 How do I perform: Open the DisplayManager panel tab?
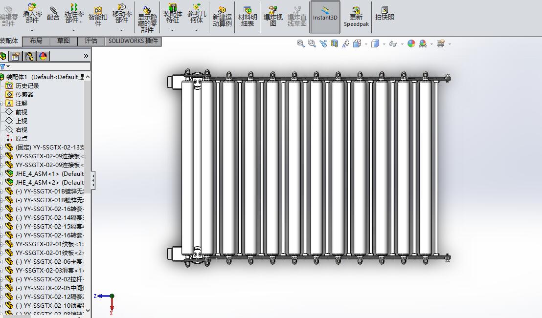(43, 56)
